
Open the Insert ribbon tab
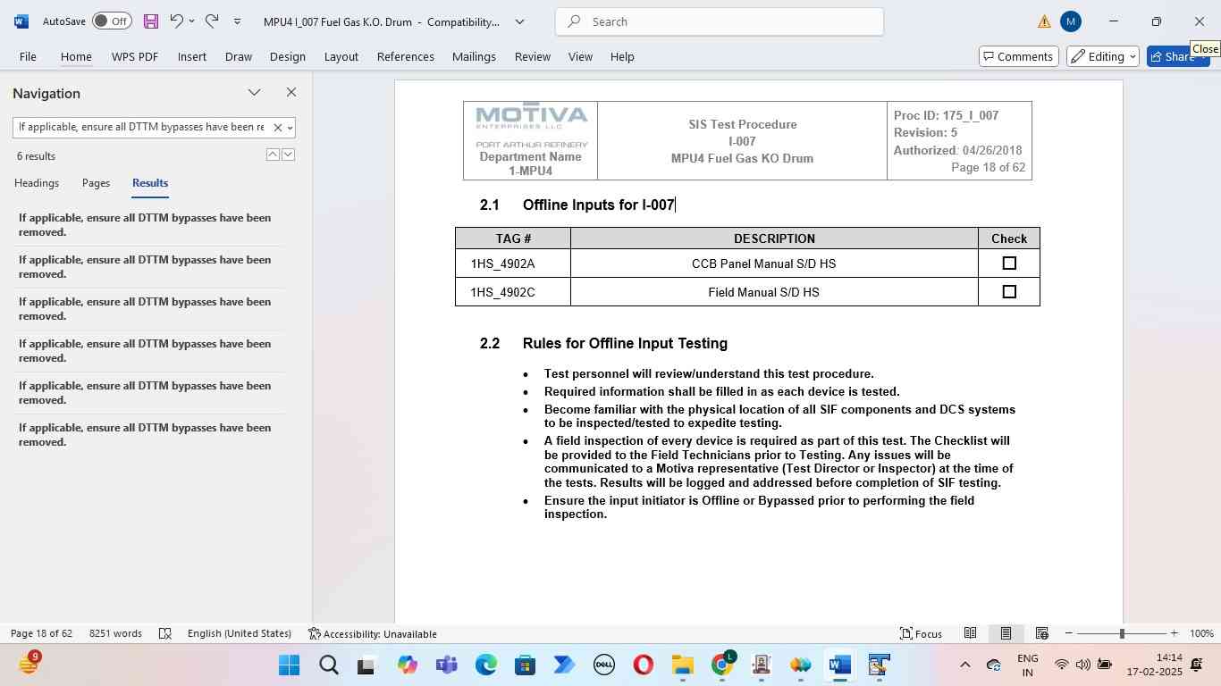[191, 56]
